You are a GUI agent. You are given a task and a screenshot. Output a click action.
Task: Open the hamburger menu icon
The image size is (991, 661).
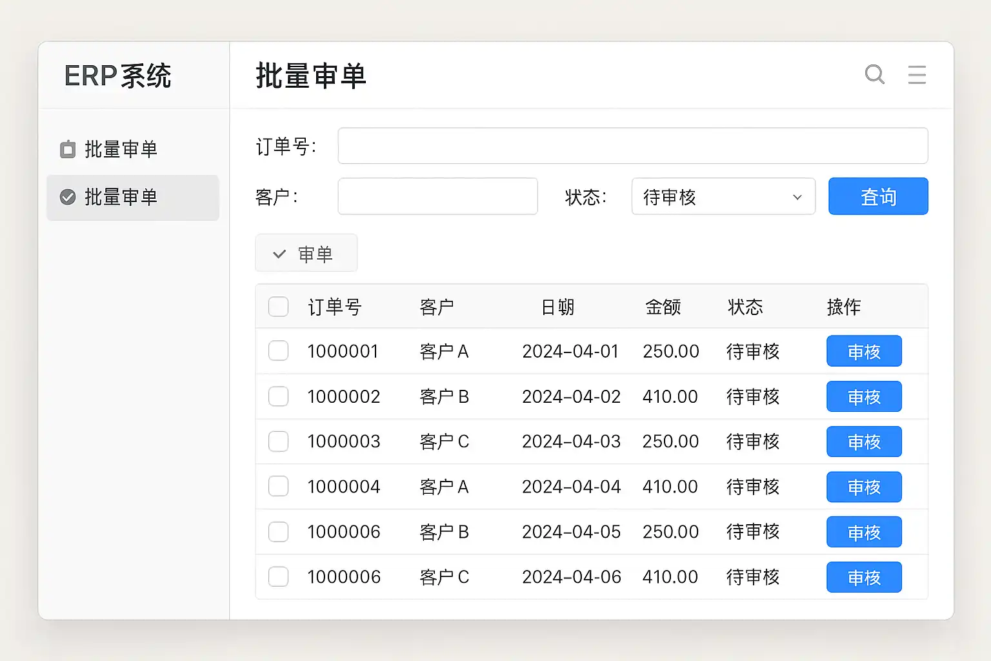(x=917, y=75)
